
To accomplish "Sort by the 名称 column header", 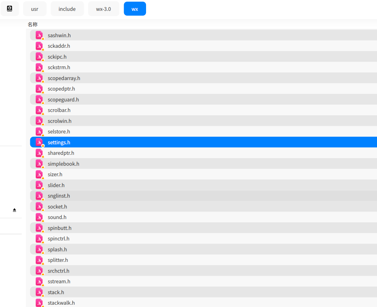I will point(33,24).
